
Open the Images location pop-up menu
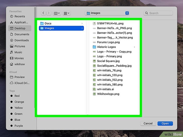107,13
